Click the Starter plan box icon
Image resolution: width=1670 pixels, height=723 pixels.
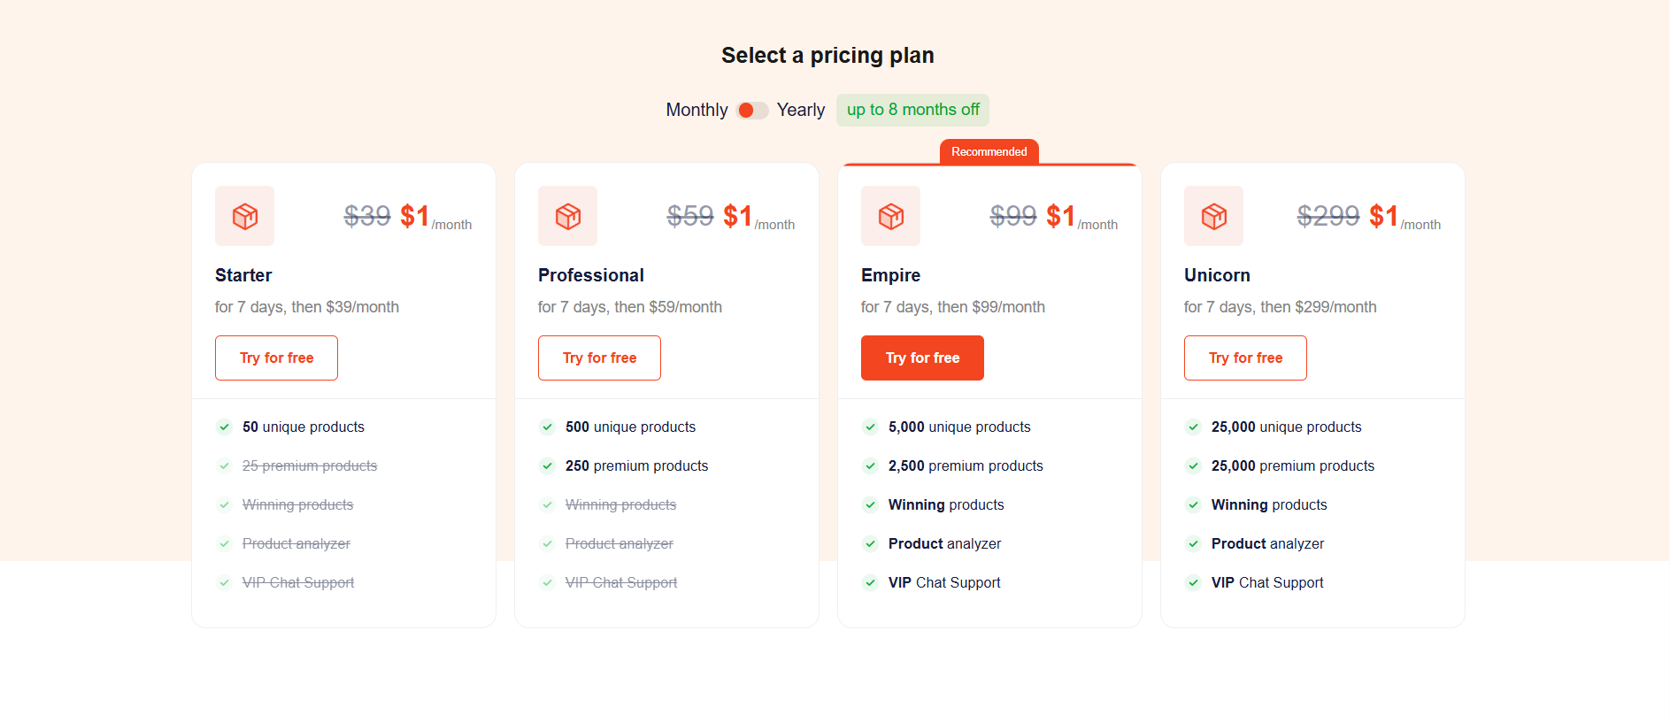244,216
